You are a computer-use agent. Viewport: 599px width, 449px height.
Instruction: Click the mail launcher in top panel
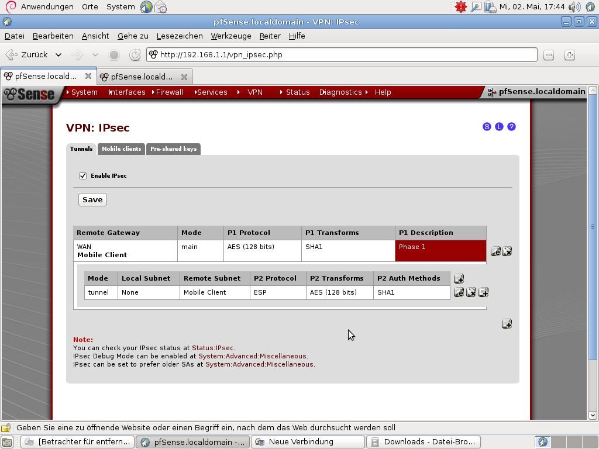point(160,7)
